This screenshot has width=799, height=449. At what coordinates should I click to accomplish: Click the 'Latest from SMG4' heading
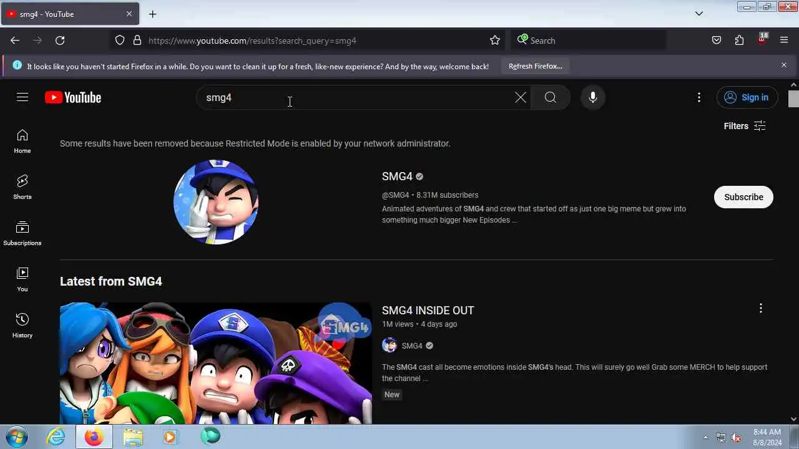pyautogui.click(x=111, y=281)
